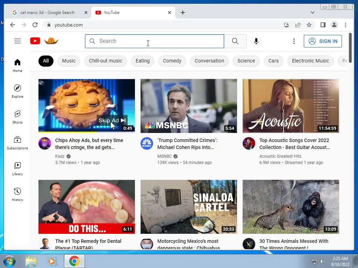Open the MSNBC channel name link
The height and width of the screenshot is (268, 358).
164,156
